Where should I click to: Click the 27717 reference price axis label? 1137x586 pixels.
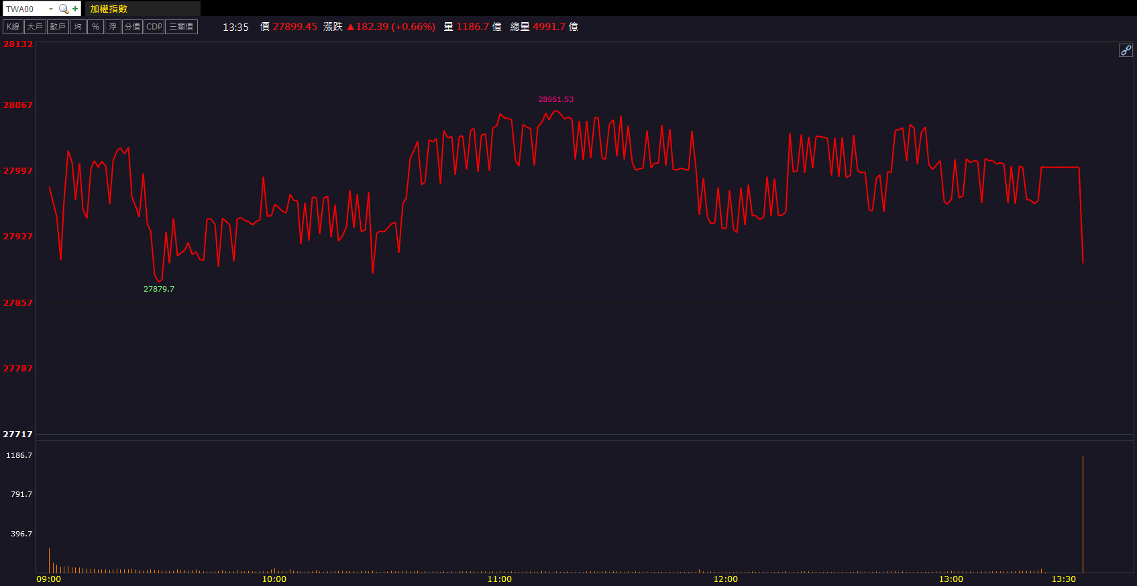(x=17, y=434)
